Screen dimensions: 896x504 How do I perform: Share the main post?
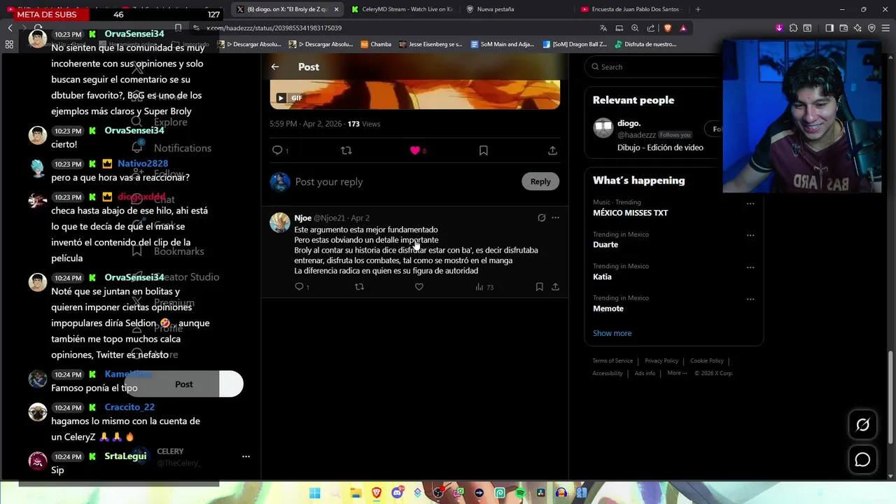point(552,150)
